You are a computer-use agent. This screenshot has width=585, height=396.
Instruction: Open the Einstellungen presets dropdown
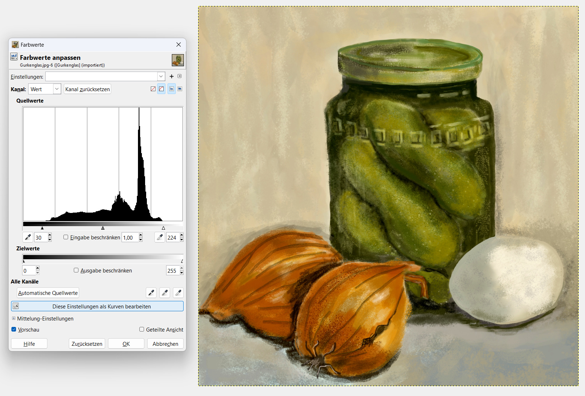click(x=161, y=77)
